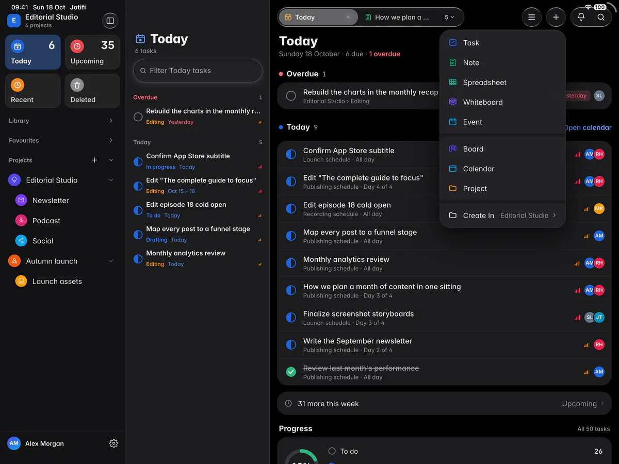The width and height of the screenshot is (619, 464).
Task: Open the list view menu icon
Action: [x=531, y=17]
